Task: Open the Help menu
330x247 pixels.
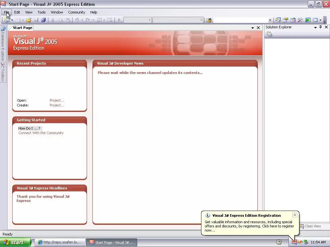Action: click(94, 12)
